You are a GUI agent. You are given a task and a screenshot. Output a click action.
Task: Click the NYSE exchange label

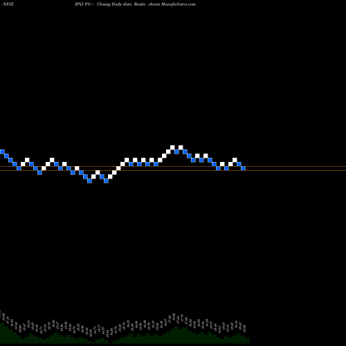[x=8, y=4]
